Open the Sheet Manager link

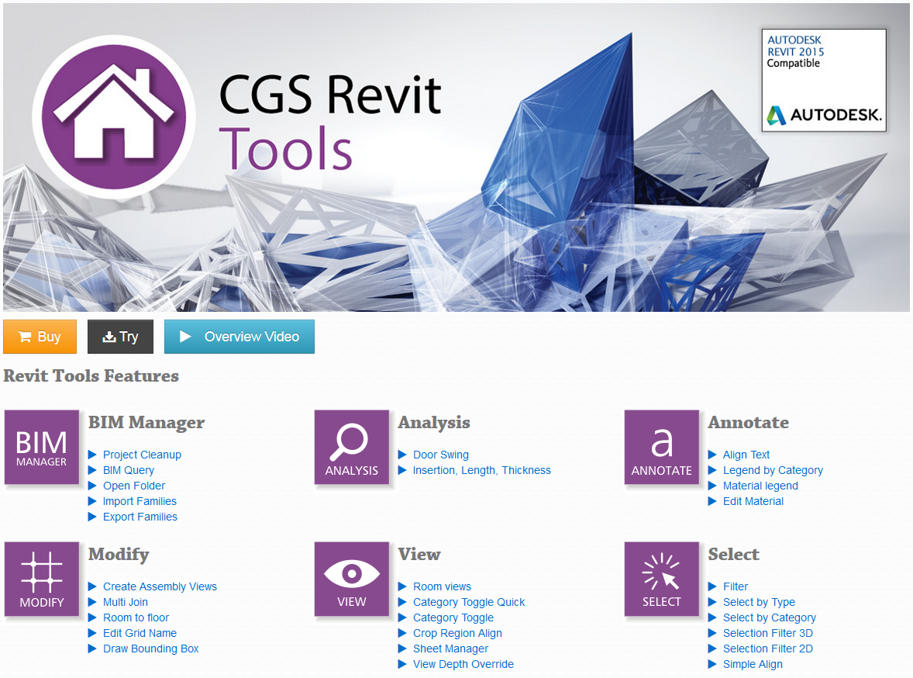point(450,649)
